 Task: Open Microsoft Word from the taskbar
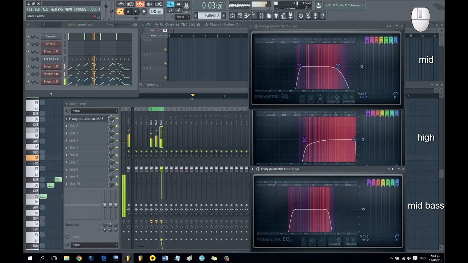(165, 258)
